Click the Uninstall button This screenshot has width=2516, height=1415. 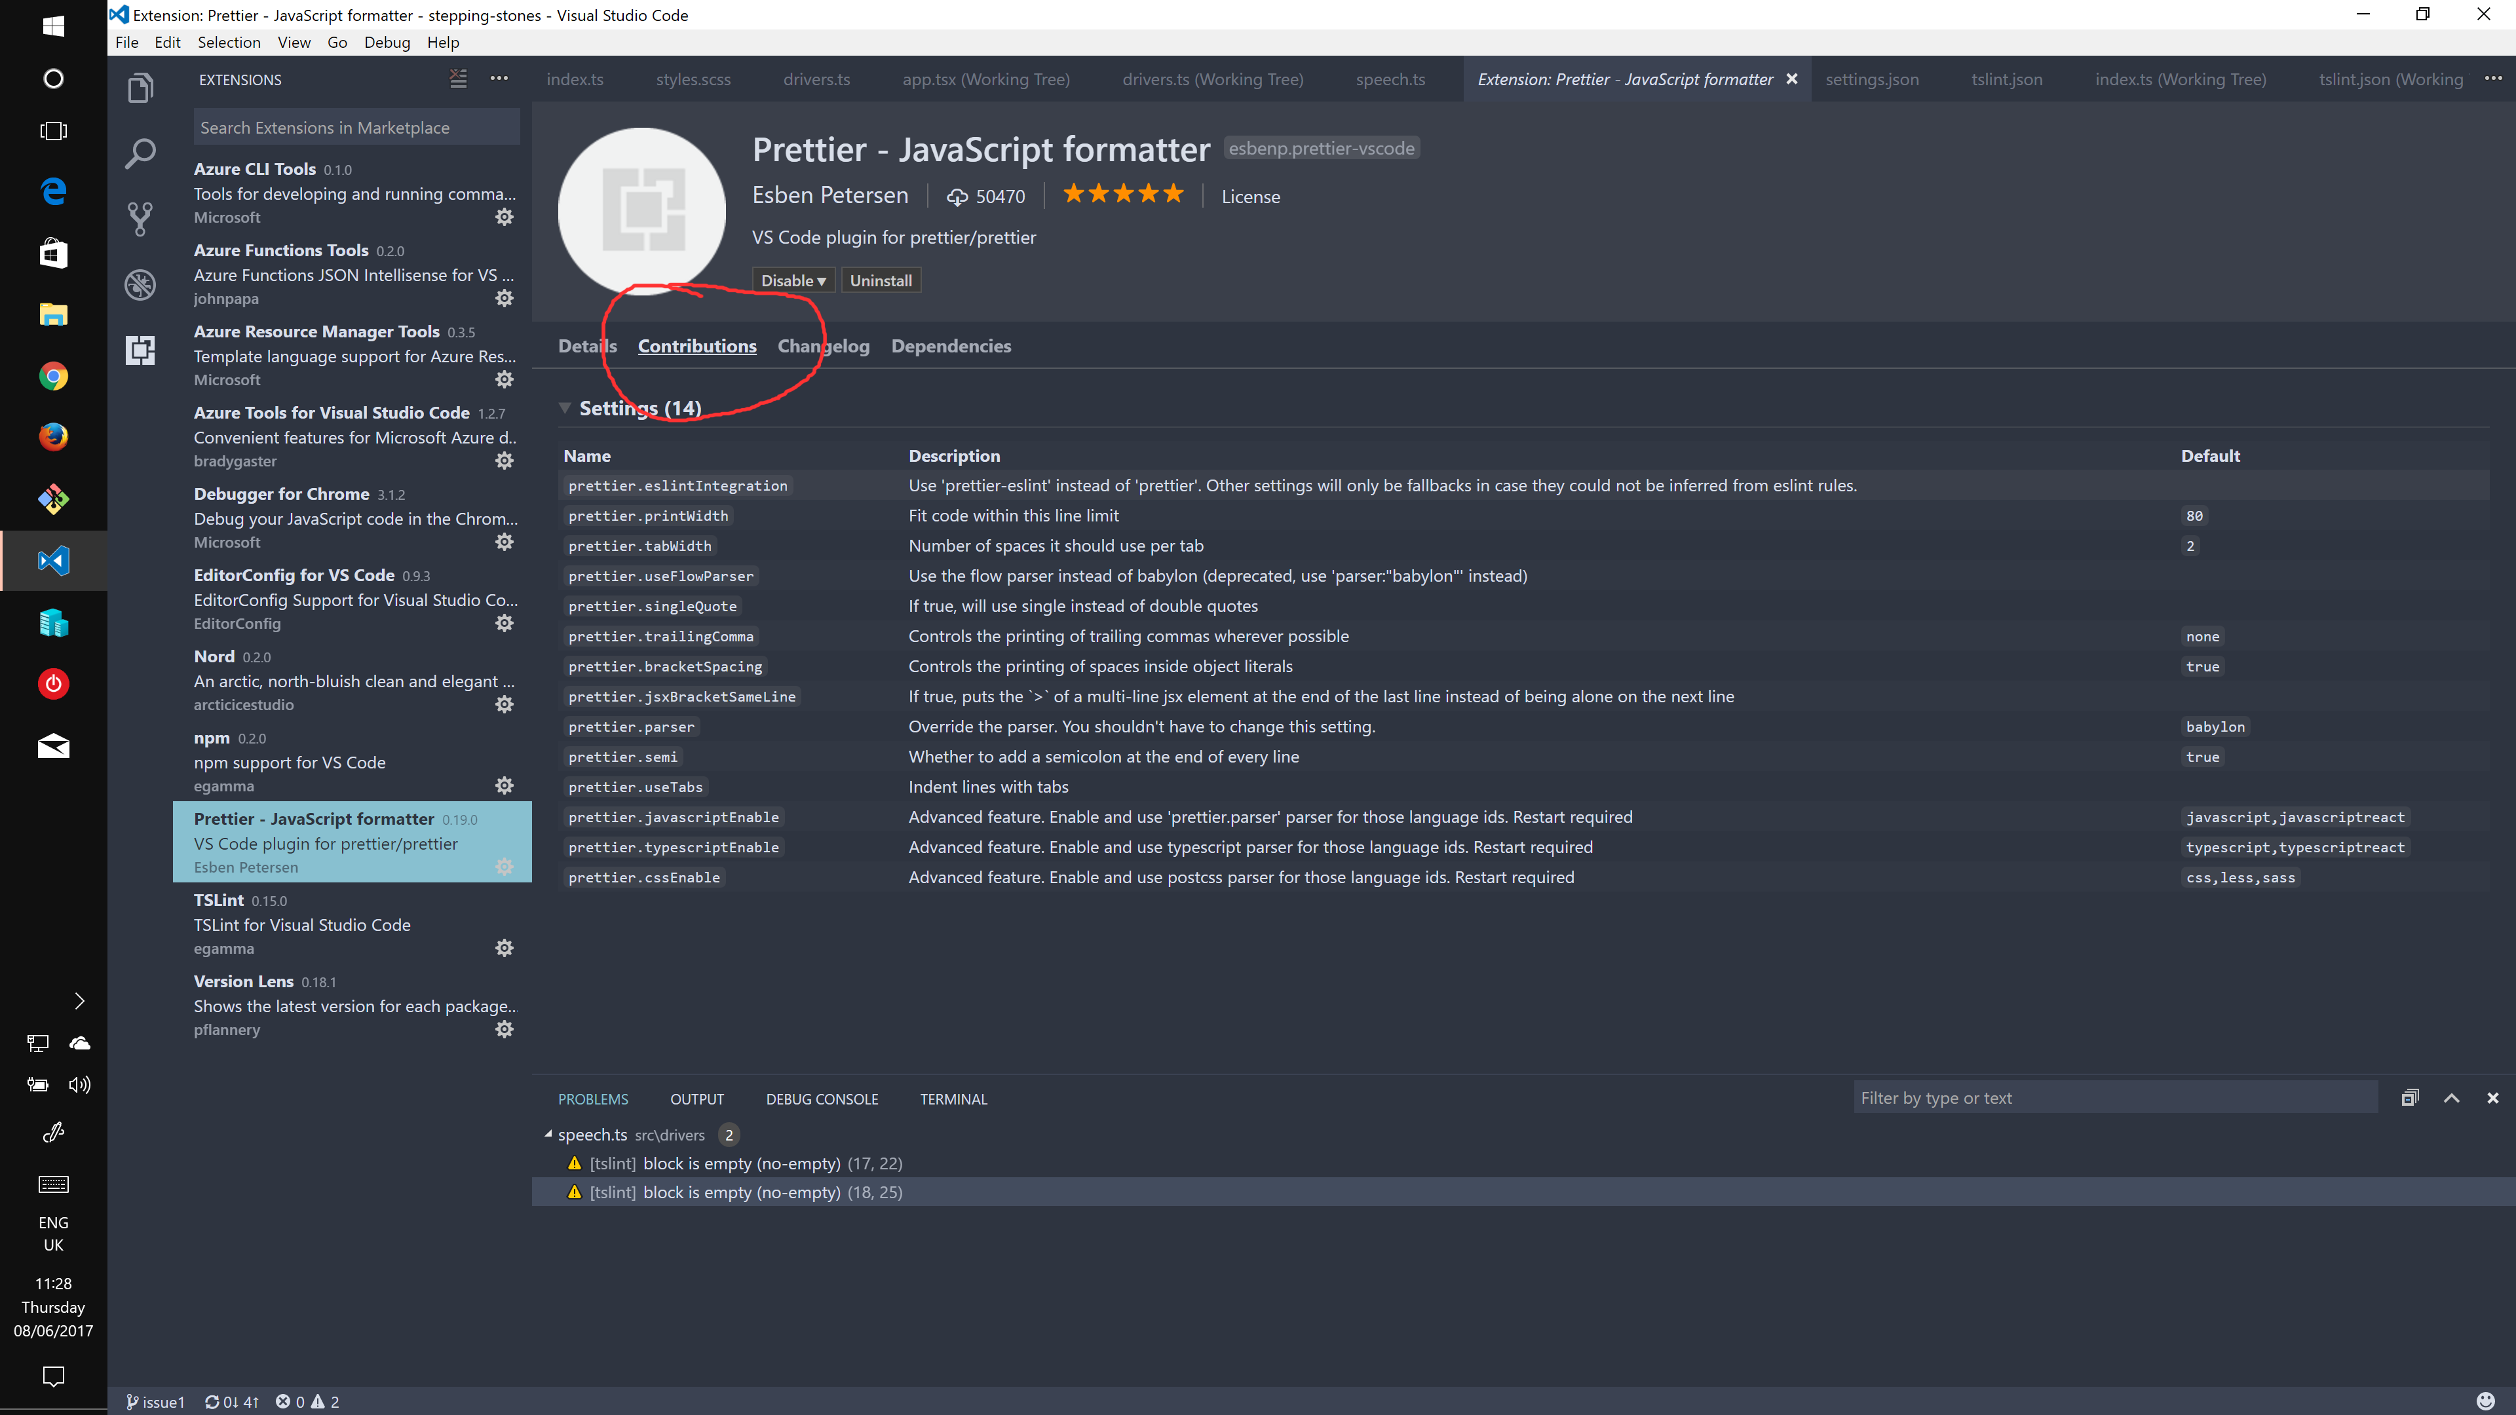coord(880,280)
